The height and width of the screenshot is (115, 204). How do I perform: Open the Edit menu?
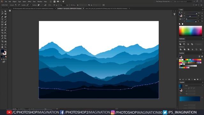10,2
